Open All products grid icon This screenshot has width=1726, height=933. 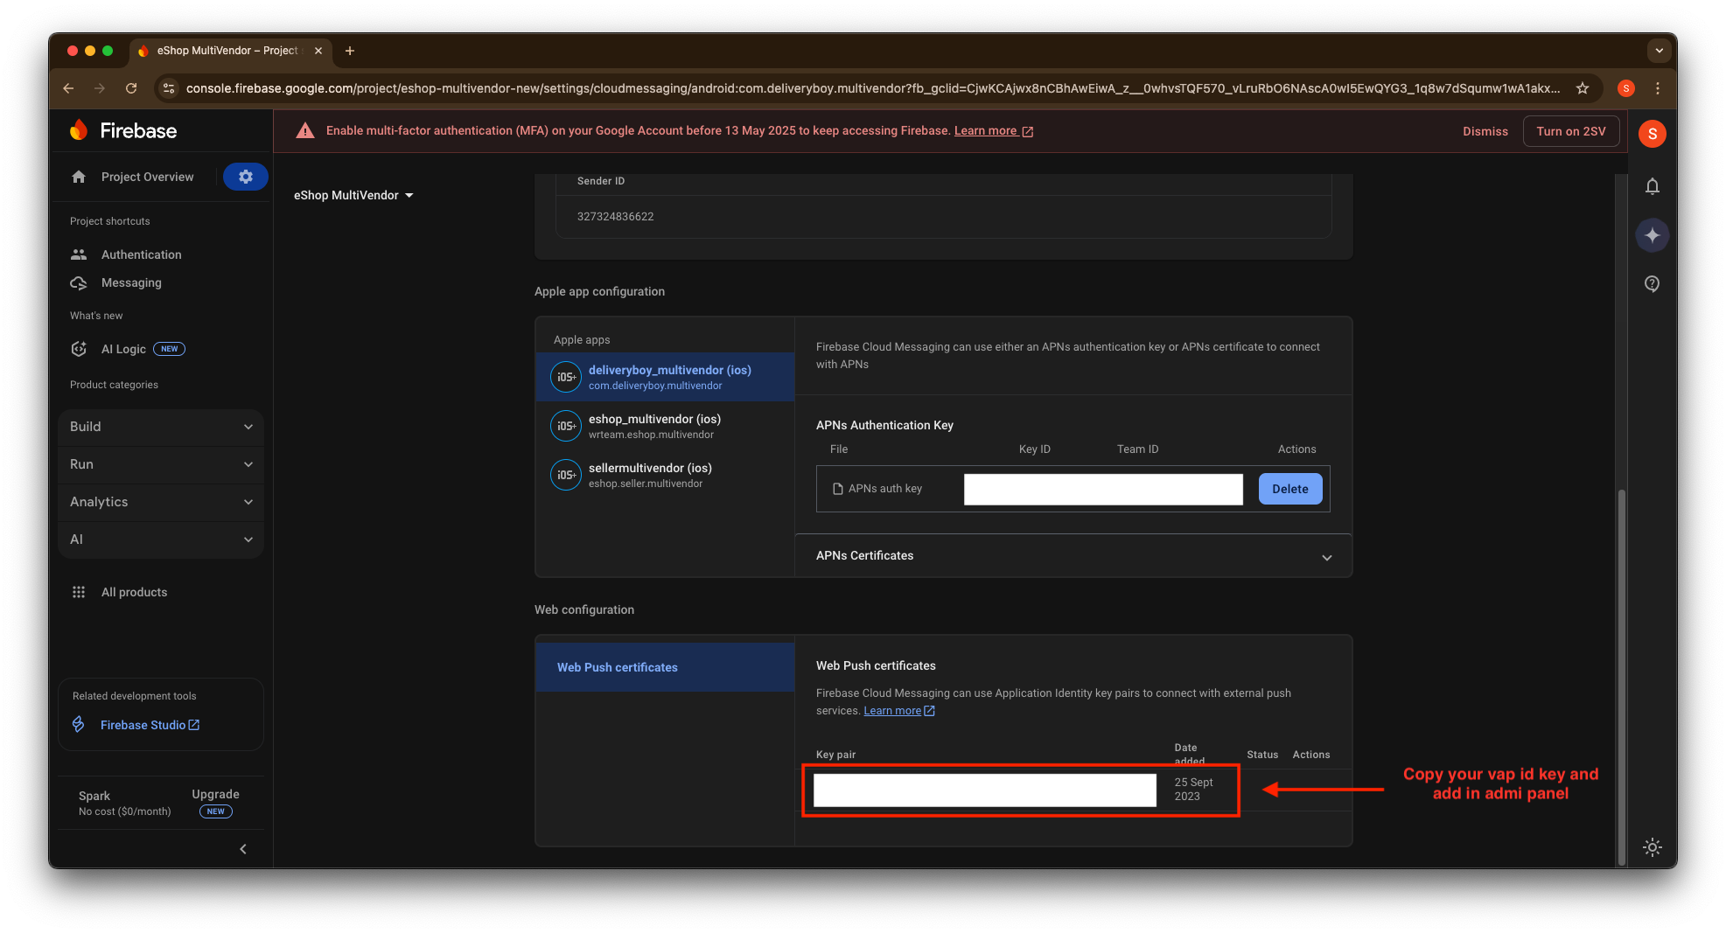tap(79, 592)
